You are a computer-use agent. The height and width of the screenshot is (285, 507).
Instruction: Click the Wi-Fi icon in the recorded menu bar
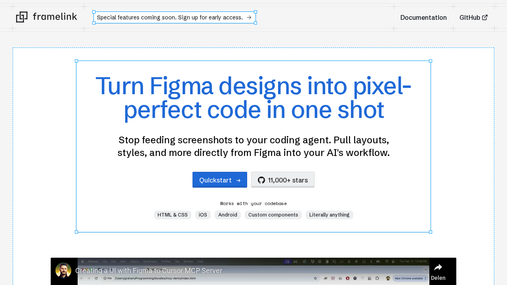(387, 262)
